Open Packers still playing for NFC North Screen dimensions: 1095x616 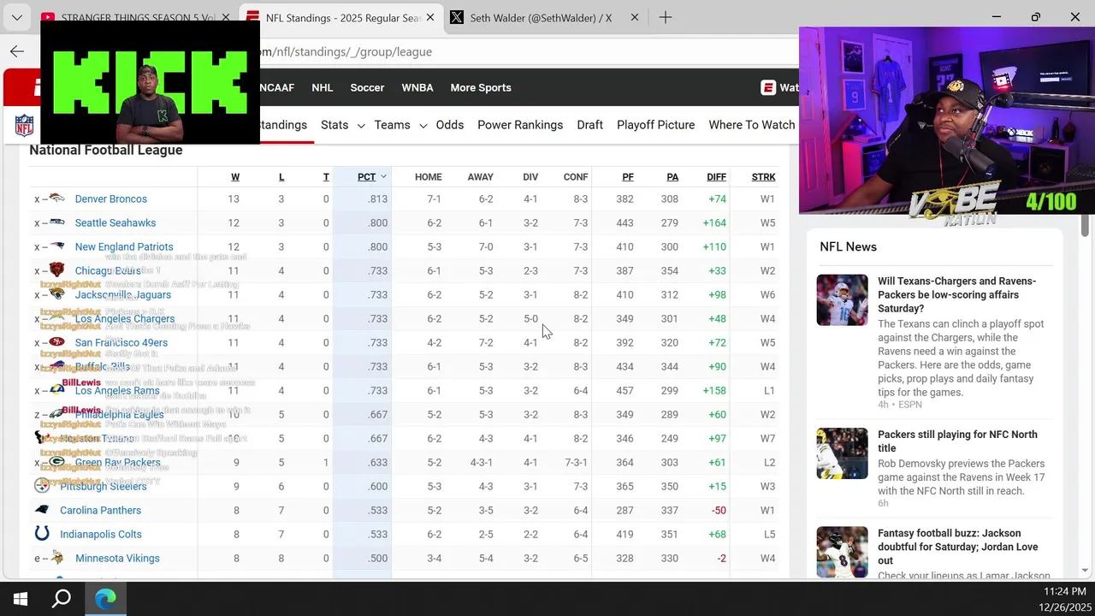point(957,441)
